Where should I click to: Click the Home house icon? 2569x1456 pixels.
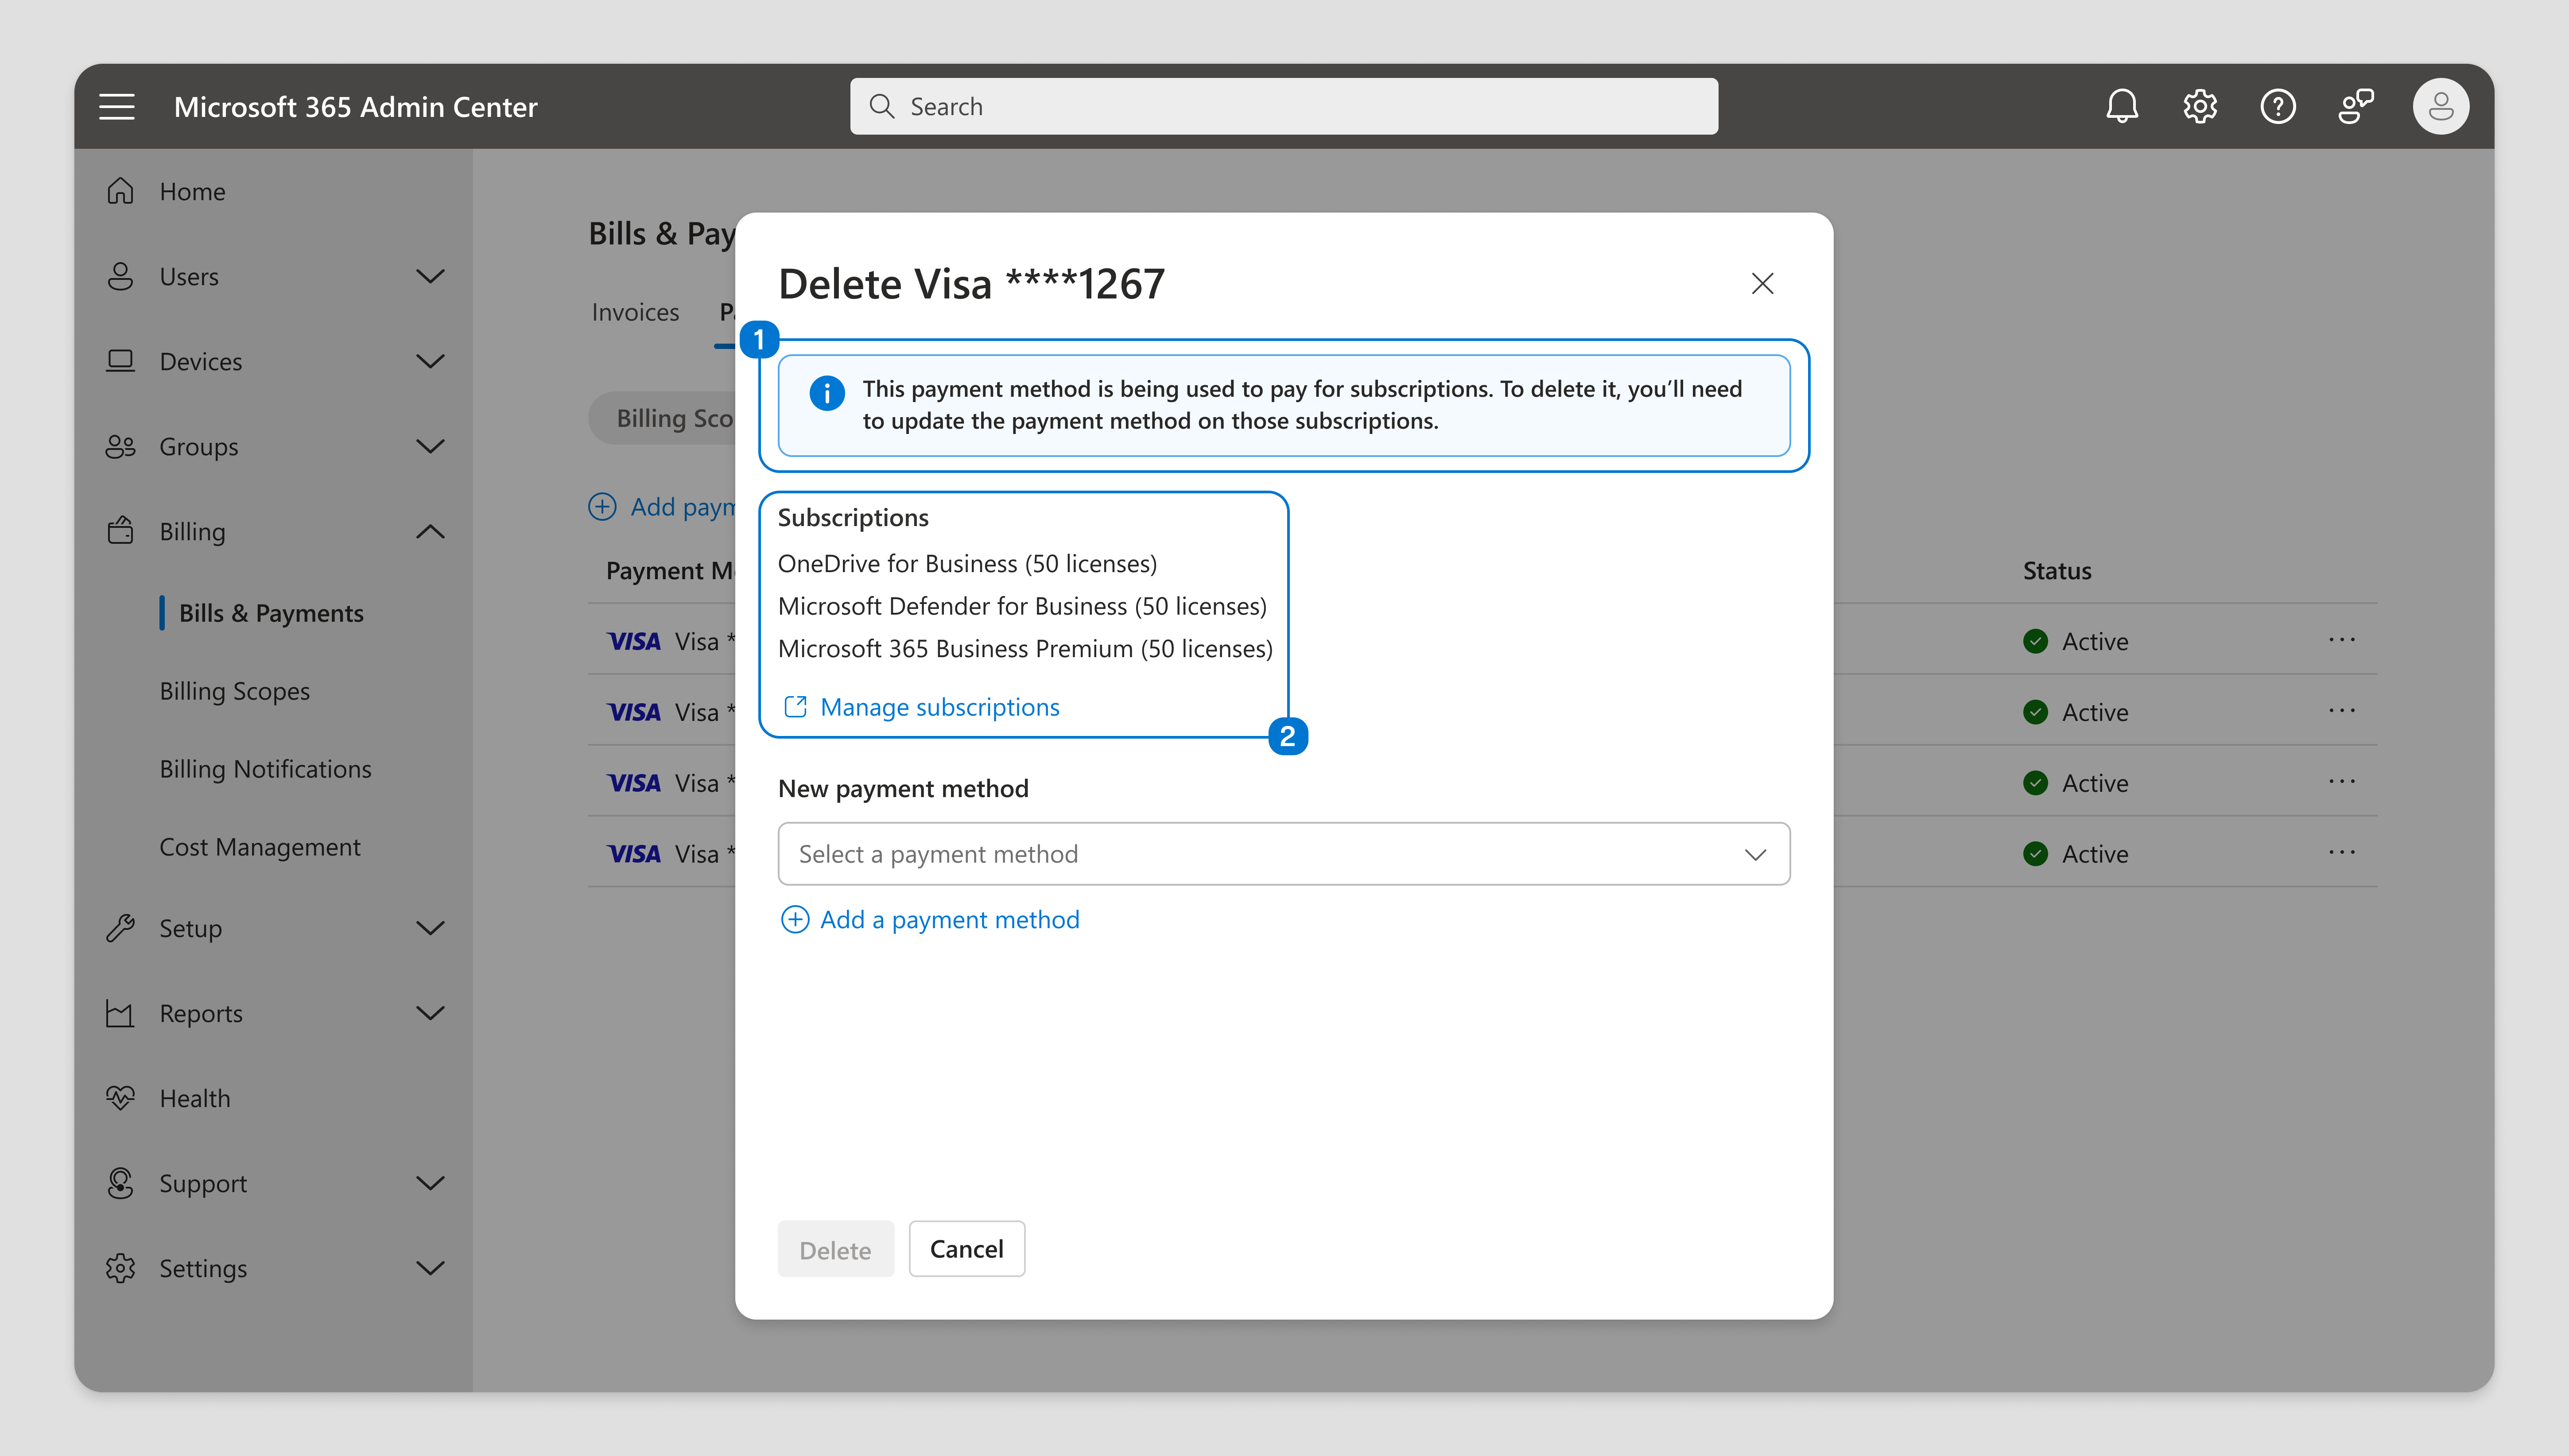click(120, 191)
